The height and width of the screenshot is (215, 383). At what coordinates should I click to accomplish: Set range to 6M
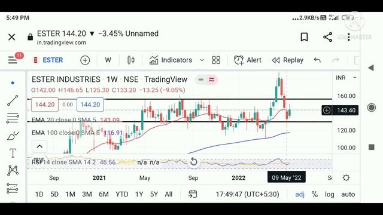(104, 194)
